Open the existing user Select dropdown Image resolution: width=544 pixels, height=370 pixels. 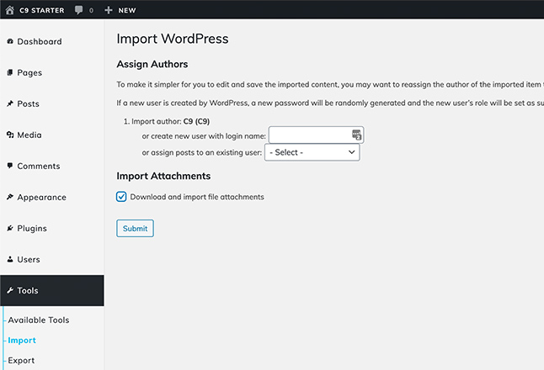click(x=312, y=152)
